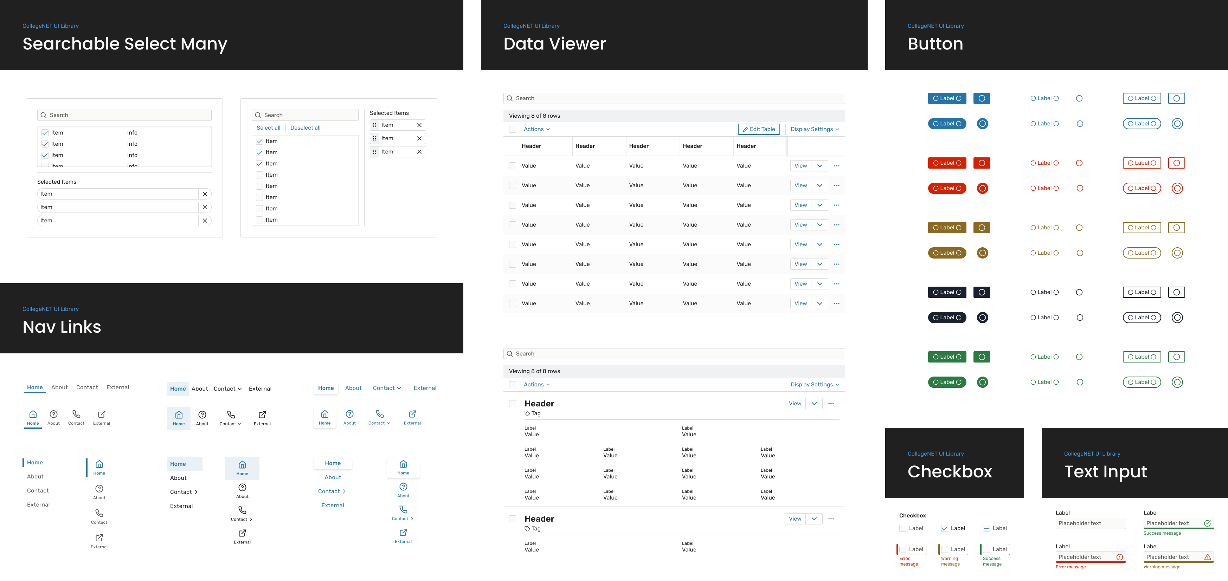The height and width of the screenshot is (581, 1228).
Task: Click the three-dots menu in the first Value row
Action: (x=837, y=166)
